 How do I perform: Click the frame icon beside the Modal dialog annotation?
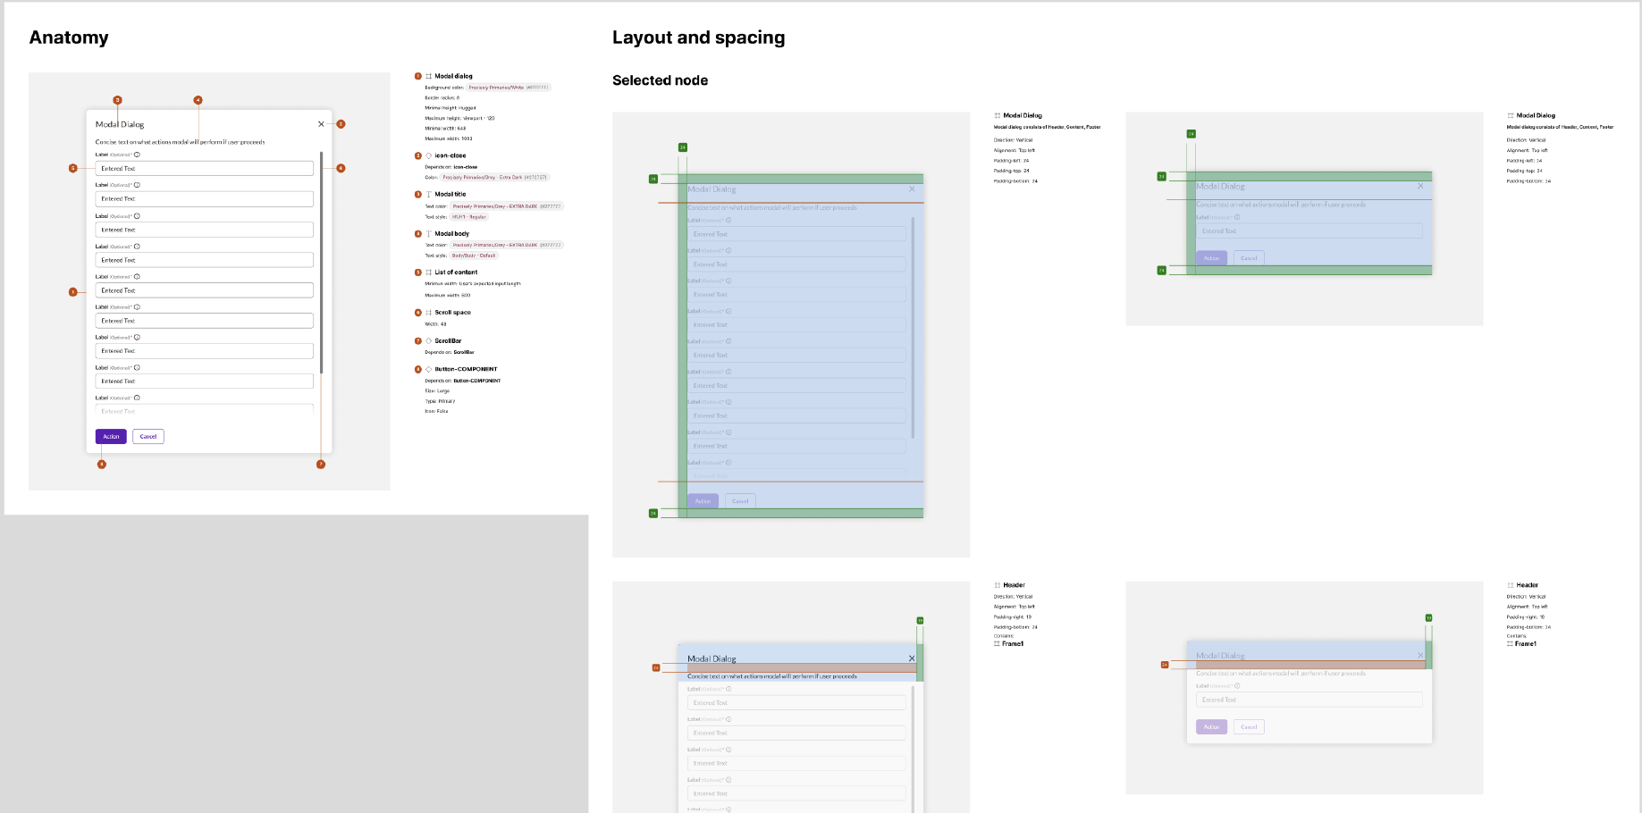(x=429, y=77)
